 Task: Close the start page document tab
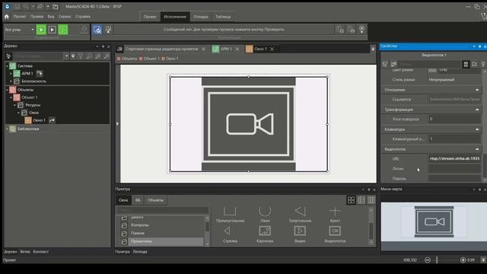[x=203, y=49]
